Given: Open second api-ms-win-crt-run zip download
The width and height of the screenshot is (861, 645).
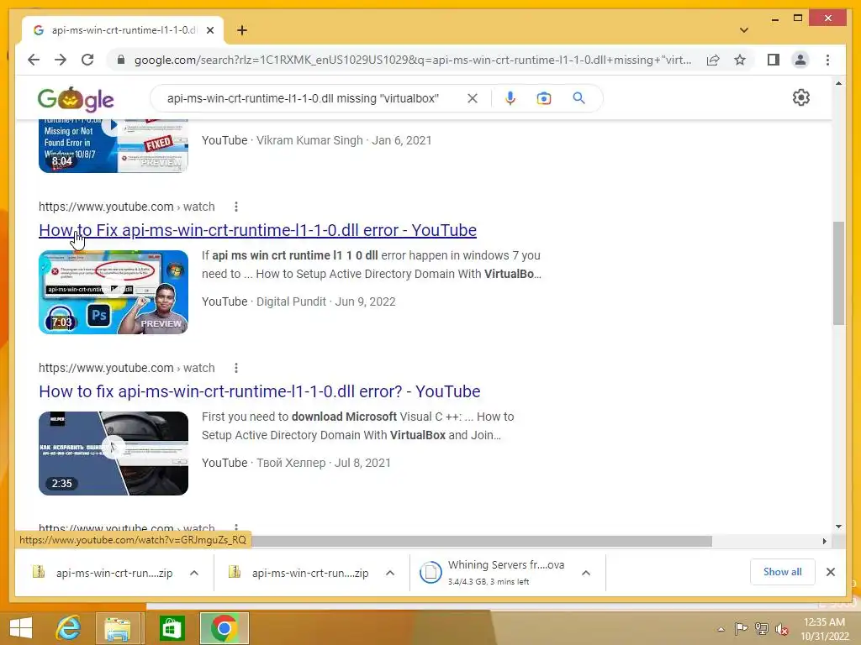Looking at the screenshot, I should [x=299, y=573].
